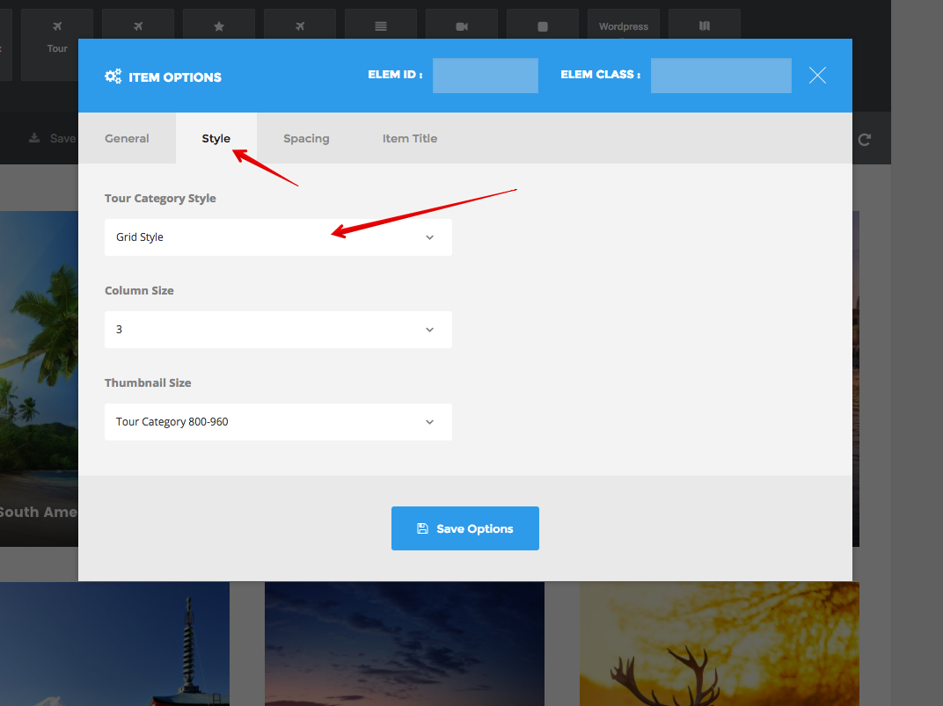This screenshot has height=706, width=943.
Task: Select the star icon element
Action: [219, 26]
